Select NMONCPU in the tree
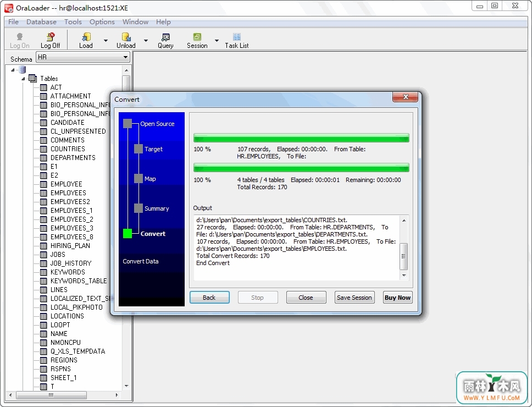Viewport: 532px width, 407px height. pyautogui.click(x=65, y=343)
